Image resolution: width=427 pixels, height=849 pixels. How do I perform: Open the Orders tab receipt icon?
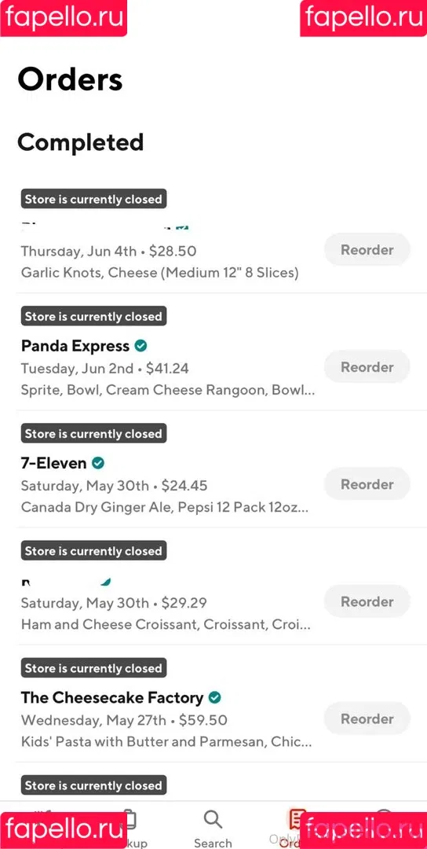295,820
